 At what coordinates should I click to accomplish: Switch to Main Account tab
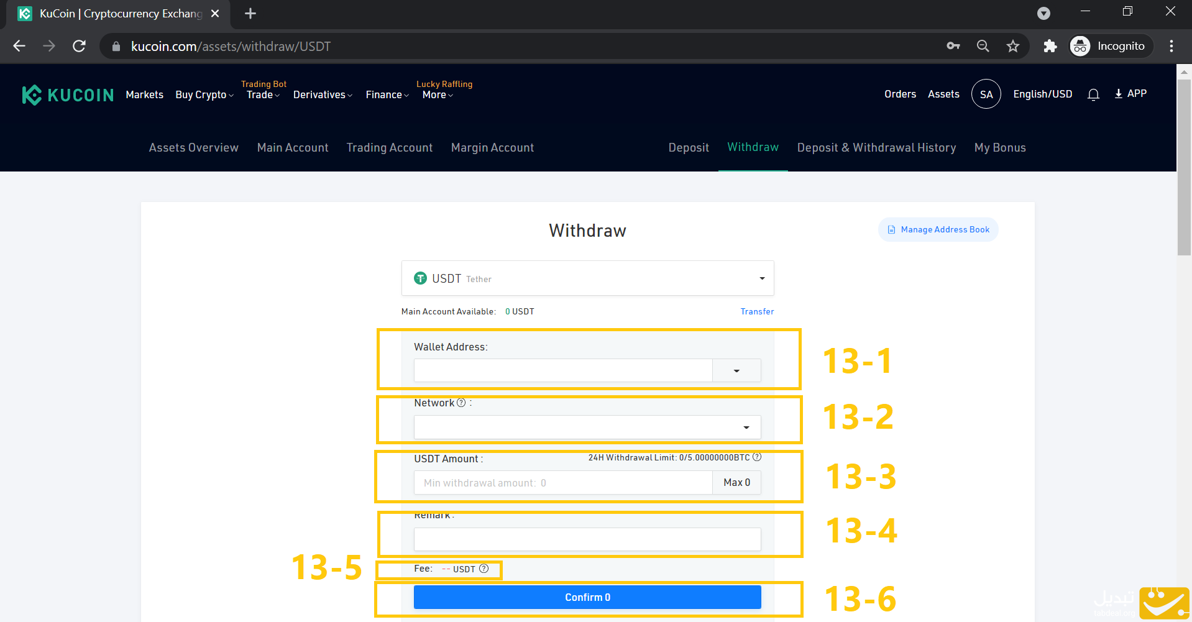[x=293, y=148]
